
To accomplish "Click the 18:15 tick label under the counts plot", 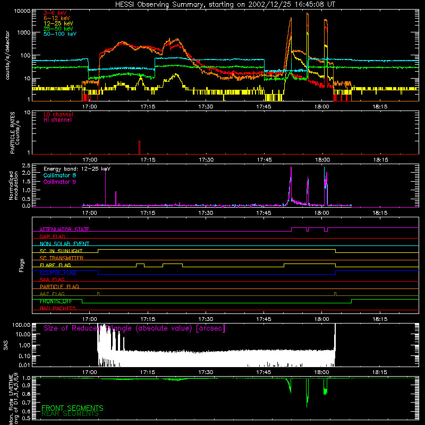I will (x=380, y=107).
